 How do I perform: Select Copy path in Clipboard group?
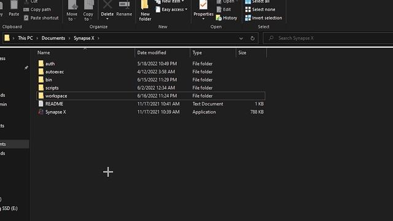coord(37,10)
